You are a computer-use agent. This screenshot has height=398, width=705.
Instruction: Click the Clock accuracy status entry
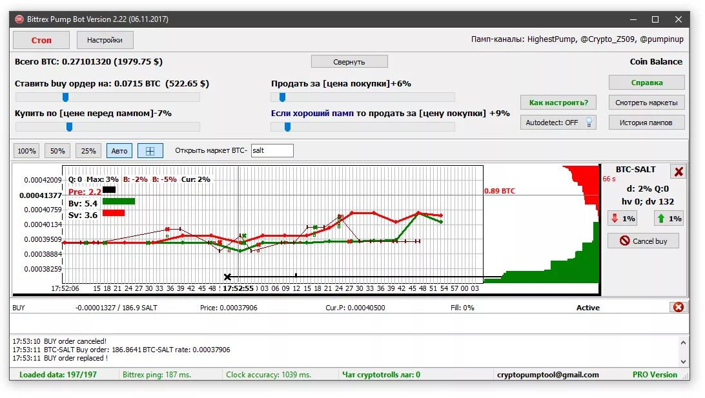coord(269,375)
